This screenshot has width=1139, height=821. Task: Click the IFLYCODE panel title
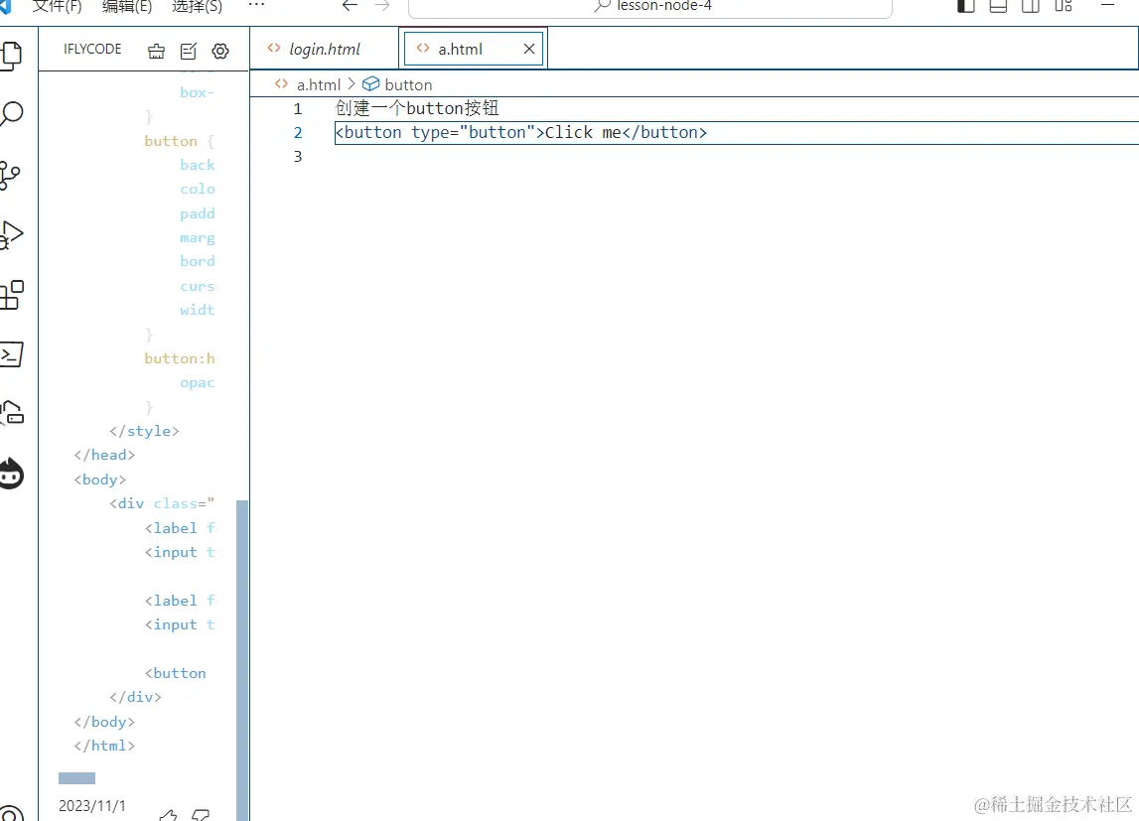[x=92, y=49]
